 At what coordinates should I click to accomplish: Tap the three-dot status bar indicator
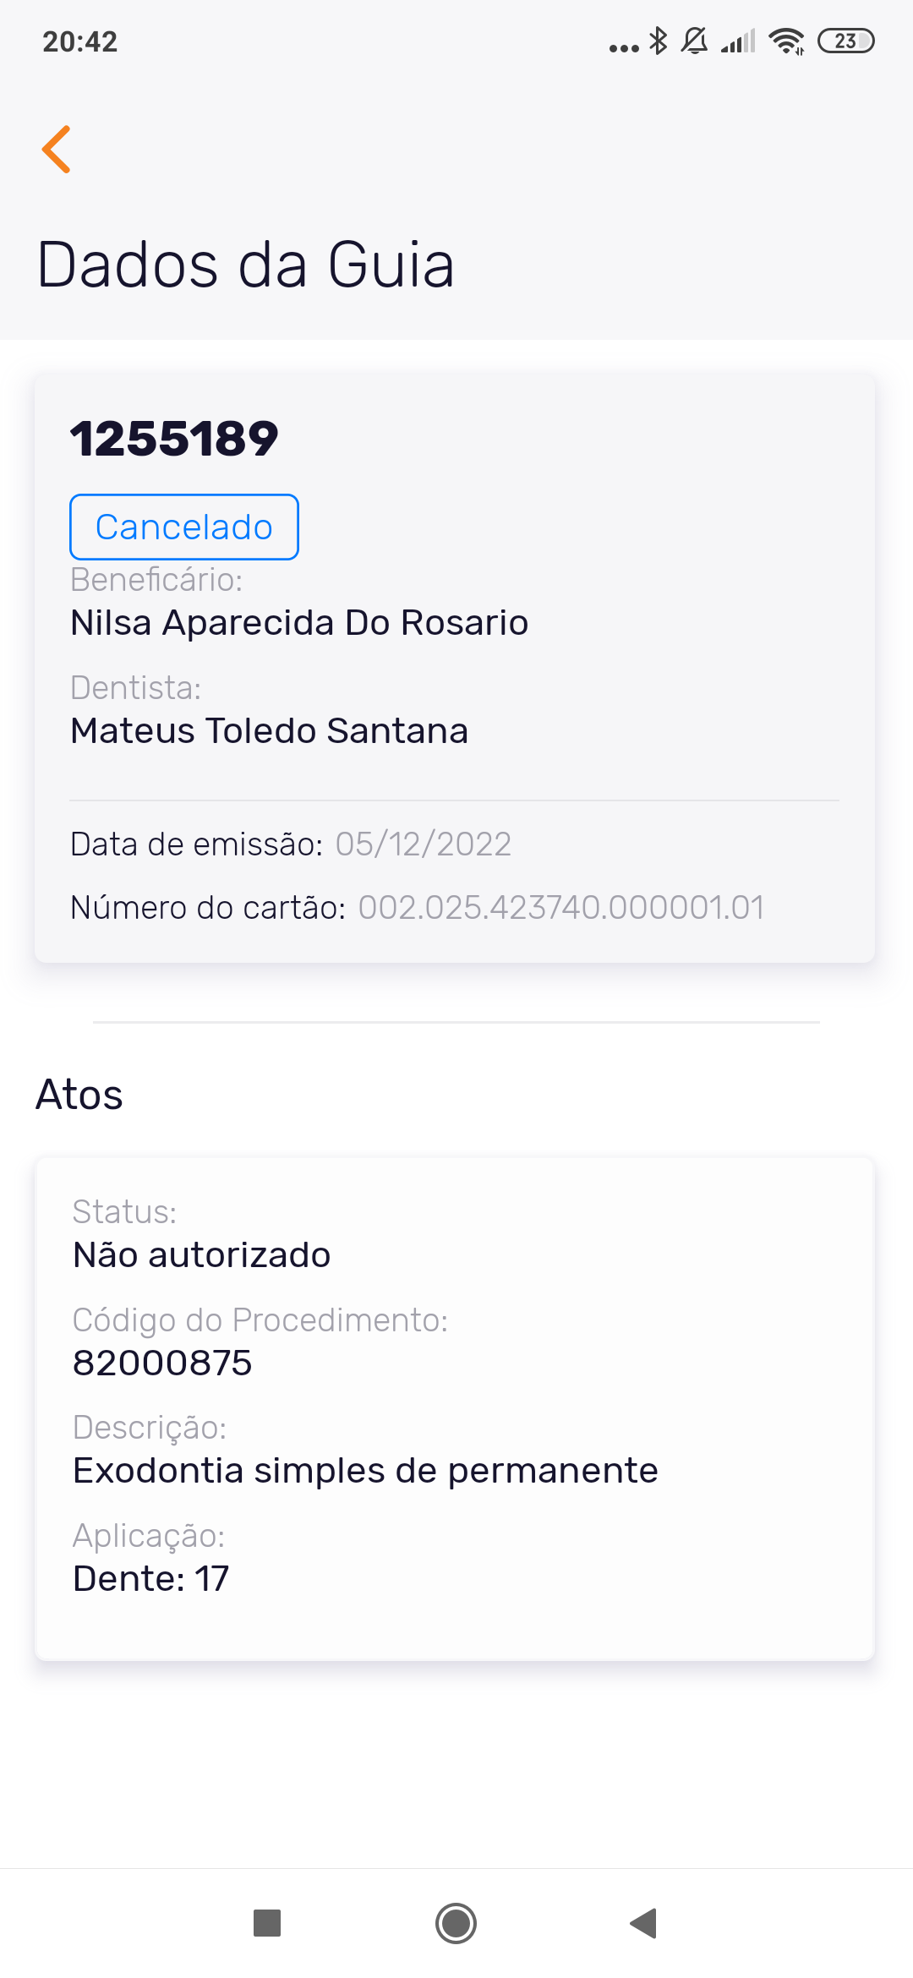(x=624, y=47)
